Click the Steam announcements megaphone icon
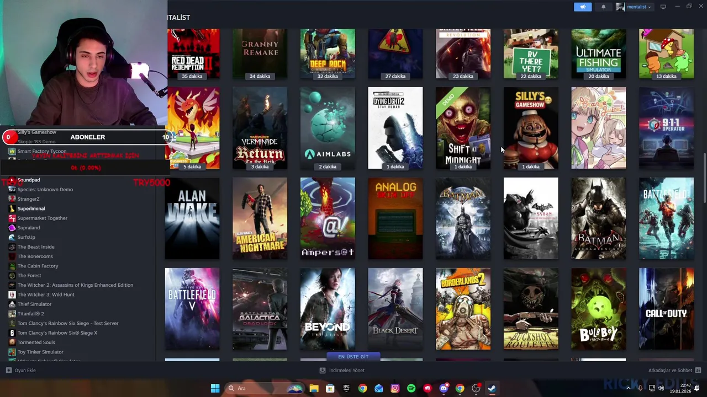The width and height of the screenshot is (707, 397). [x=583, y=7]
